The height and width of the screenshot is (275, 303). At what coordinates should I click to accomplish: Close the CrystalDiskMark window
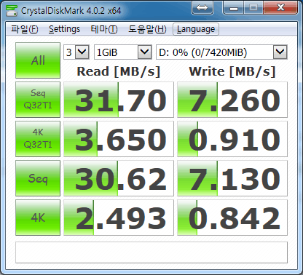tap(280, 7)
